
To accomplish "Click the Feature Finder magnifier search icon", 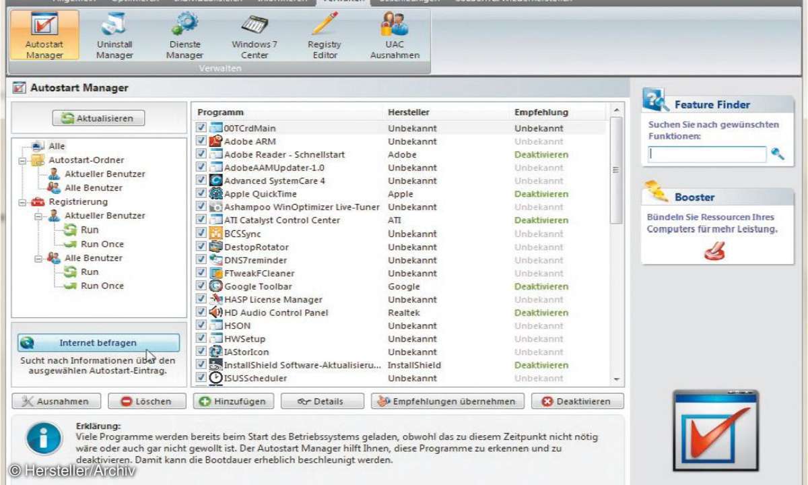I will [778, 154].
